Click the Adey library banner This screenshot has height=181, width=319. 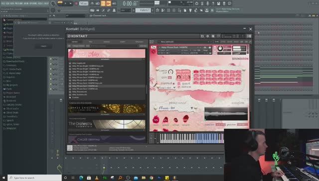[107, 54]
